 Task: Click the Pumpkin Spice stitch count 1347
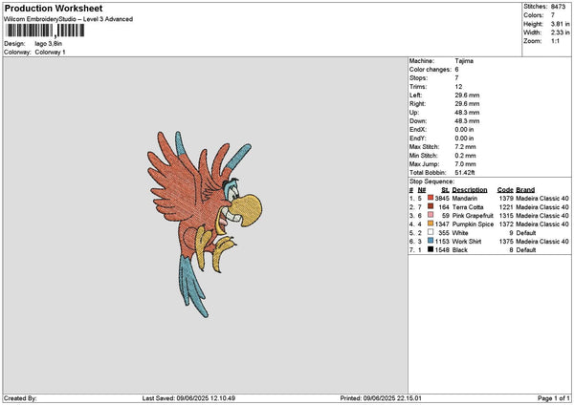(x=442, y=224)
